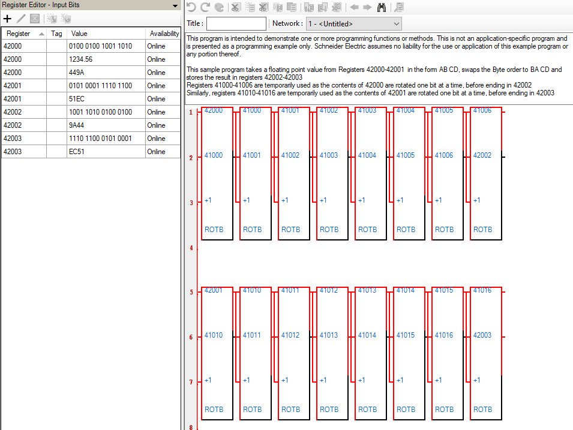The width and height of the screenshot is (573, 430).
Task: Open the Register Editor panel dropdown arrow
Action: tap(175, 5)
